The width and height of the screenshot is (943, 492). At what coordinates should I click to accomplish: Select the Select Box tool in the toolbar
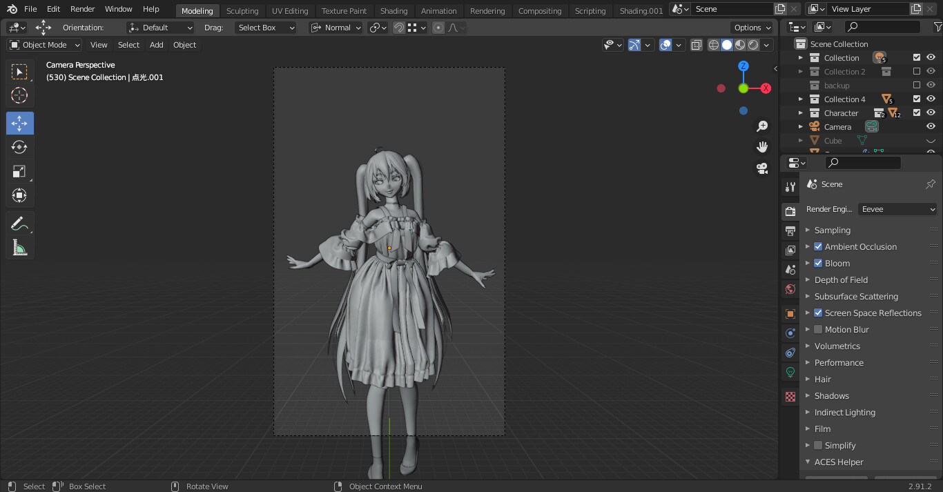tap(19, 72)
